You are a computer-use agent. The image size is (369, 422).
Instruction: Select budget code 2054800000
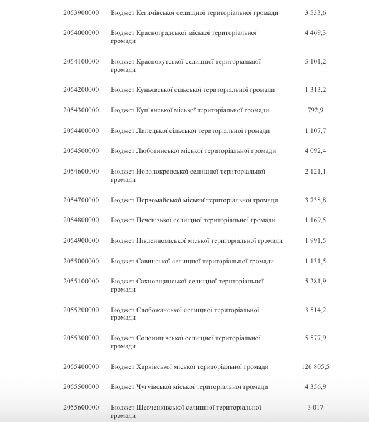pyautogui.click(x=81, y=220)
